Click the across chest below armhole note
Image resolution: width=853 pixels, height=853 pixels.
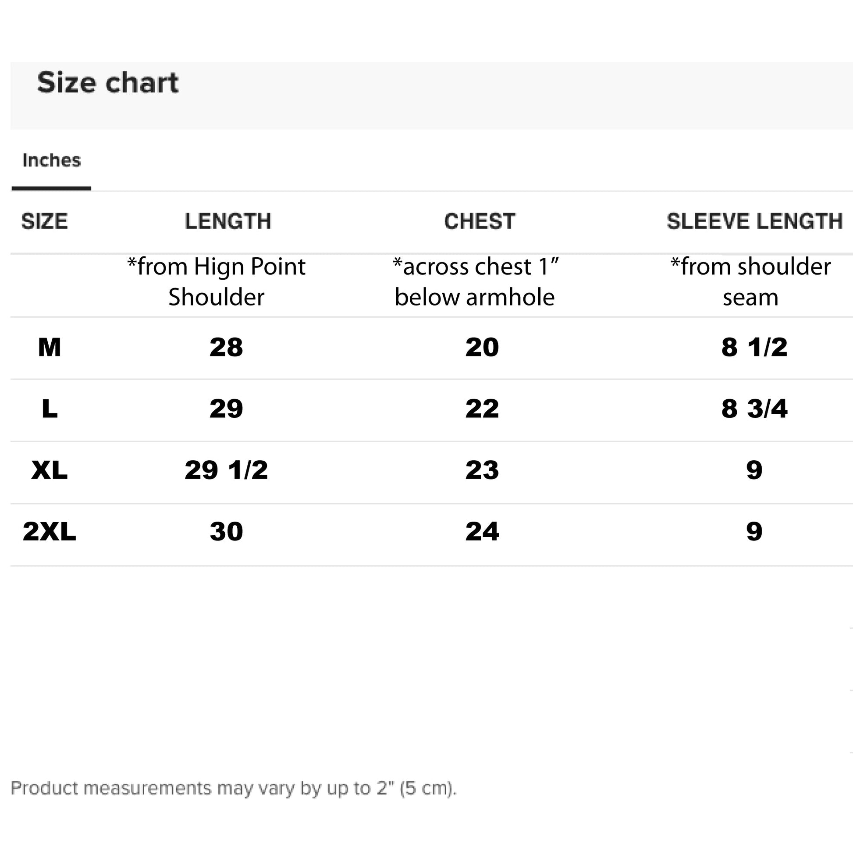pyautogui.click(x=475, y=282)
